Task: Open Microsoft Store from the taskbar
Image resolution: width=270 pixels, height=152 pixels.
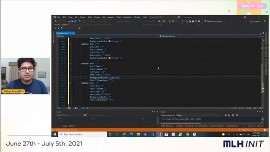Action: (x=166, y=134)
